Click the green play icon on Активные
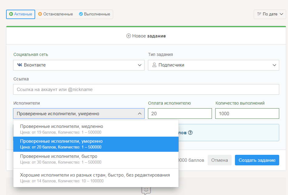Image resolution: width=288 pixels, height=195 pixels. tap(11, 14)
